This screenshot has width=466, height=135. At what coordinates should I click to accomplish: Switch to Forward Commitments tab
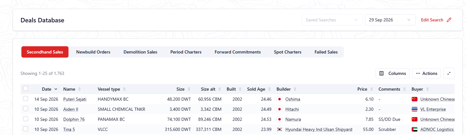[x=238, y=52]
